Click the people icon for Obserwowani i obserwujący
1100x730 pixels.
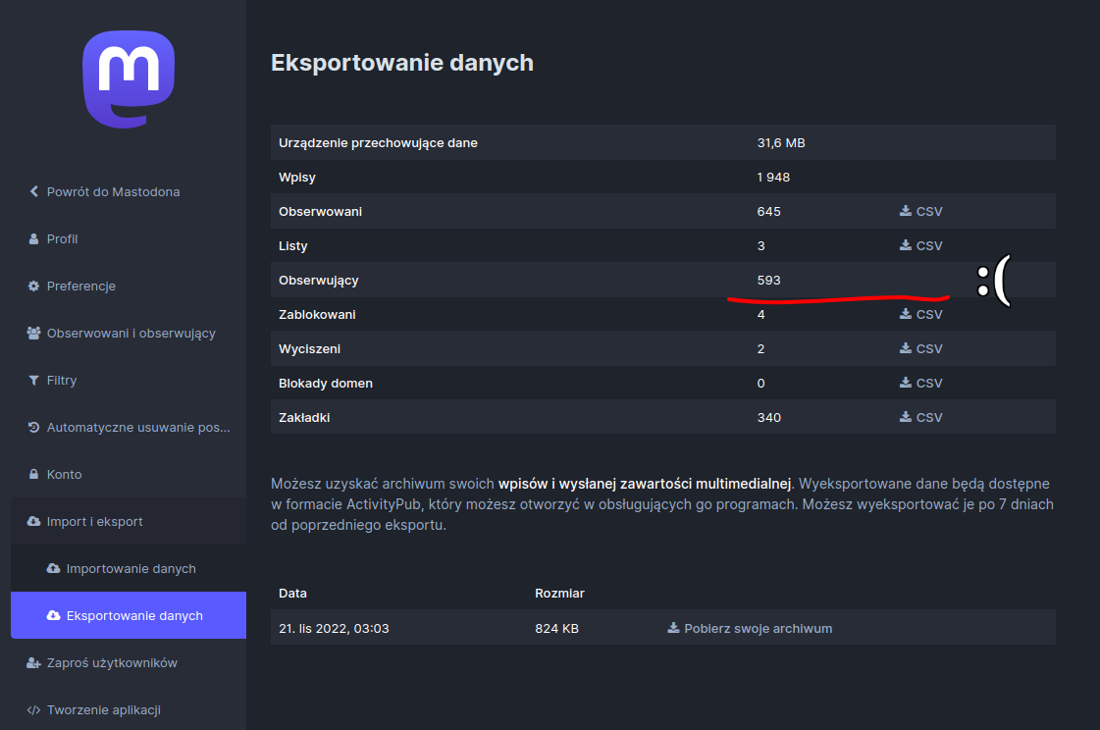pos(34,334)
